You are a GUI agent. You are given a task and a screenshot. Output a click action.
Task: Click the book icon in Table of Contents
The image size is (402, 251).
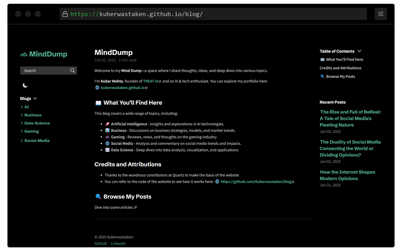point(322,60)
